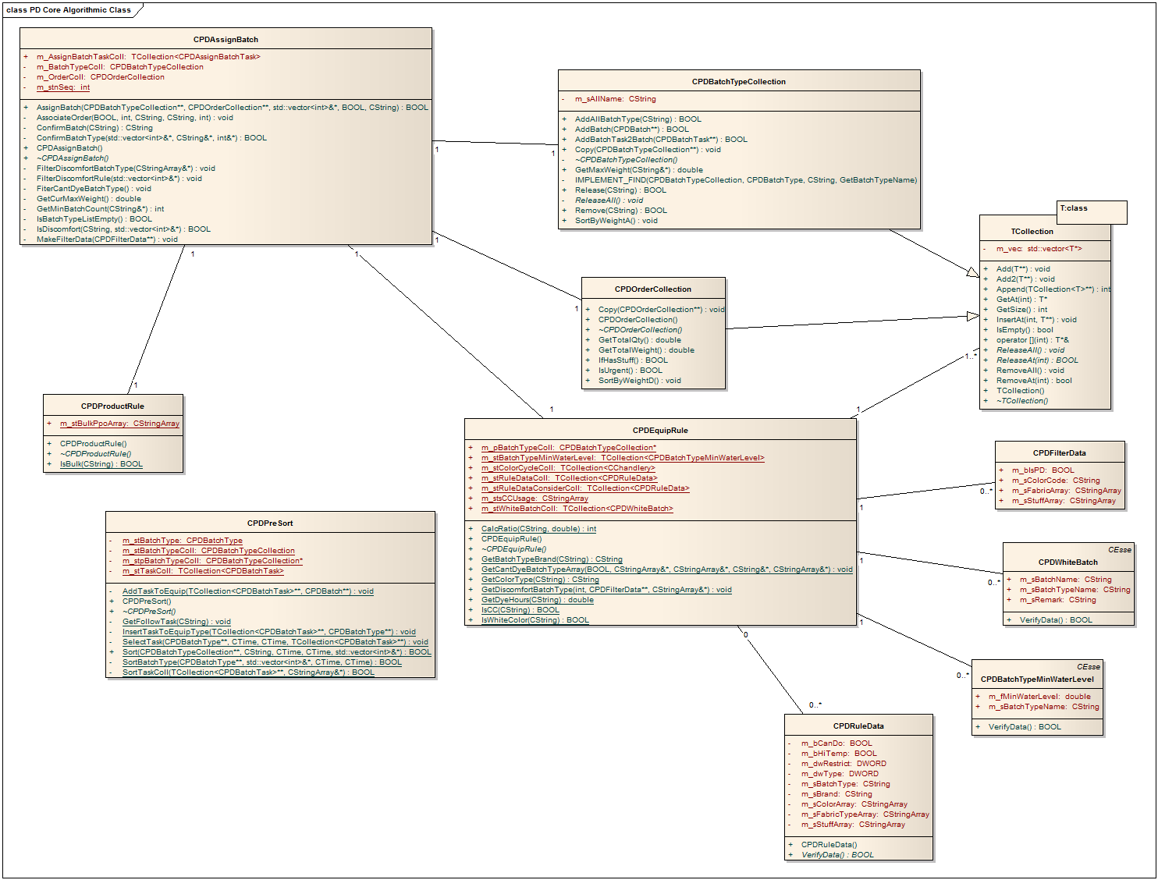This screenshot has width=1158, height=880.
Task: Select the TCollection class name
Action: pos(1032,232)
